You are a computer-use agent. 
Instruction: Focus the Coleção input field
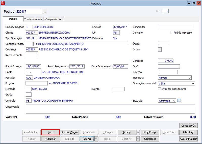[x=168, y=72]
